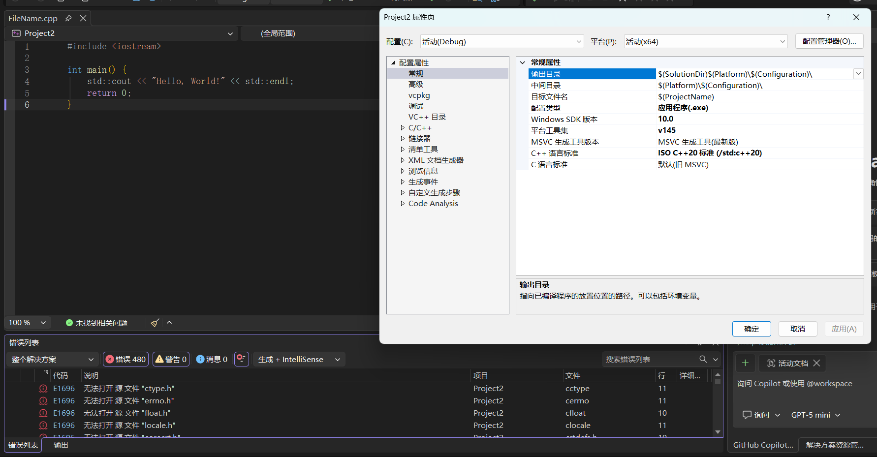Click 确定 to confirm properties

(x=752, y=329)
